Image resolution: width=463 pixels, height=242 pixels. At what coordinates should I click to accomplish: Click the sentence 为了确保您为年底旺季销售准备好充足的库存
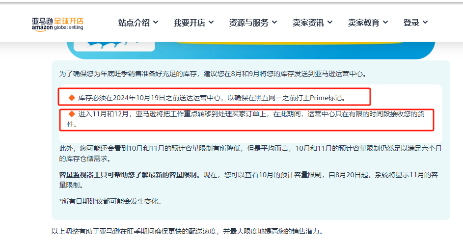point(128,74)
